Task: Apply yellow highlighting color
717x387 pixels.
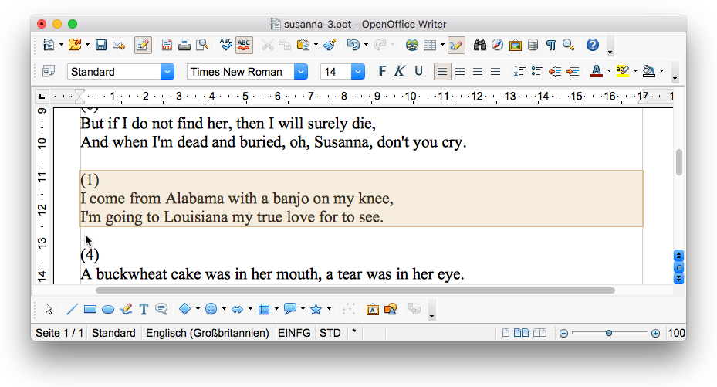Action: pos(622,71)
